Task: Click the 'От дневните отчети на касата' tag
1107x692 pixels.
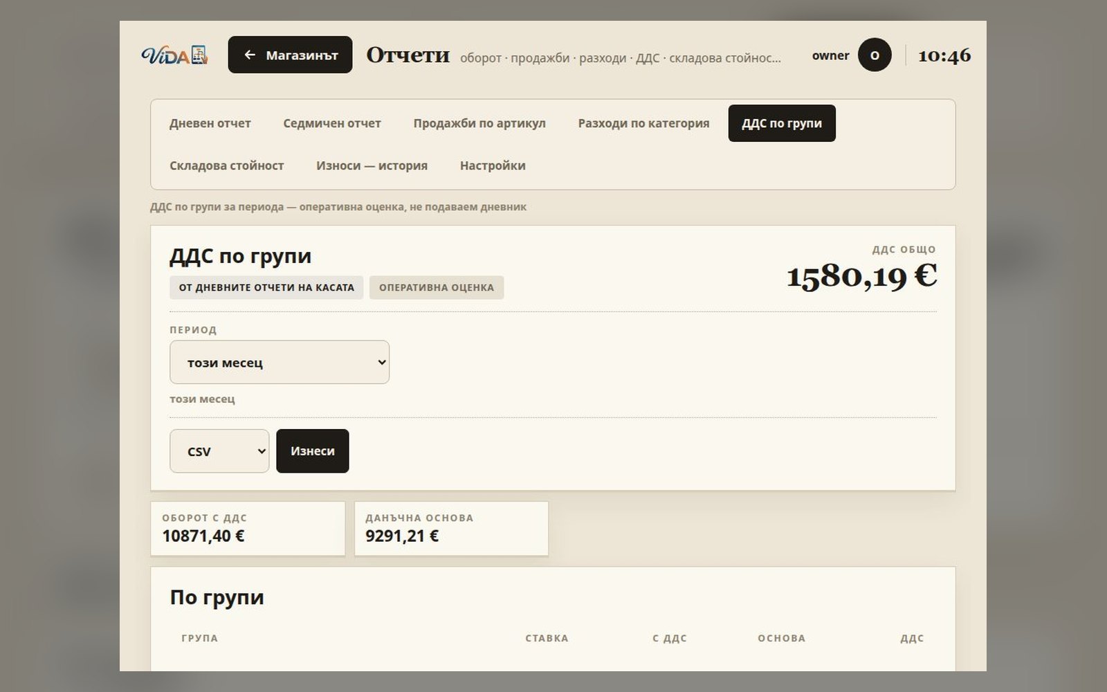Action: 266,287
